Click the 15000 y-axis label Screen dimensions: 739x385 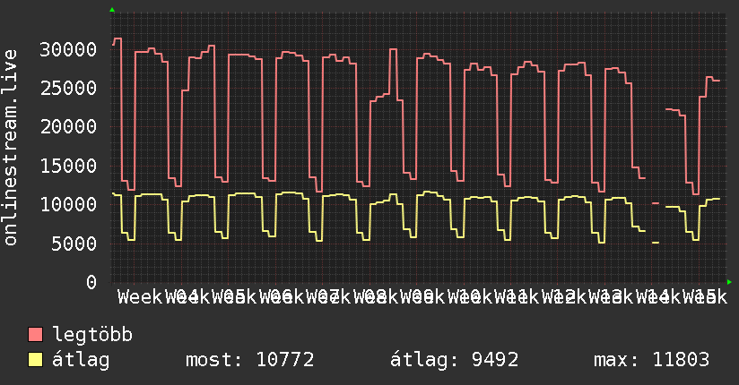click(x=68, y=166)
